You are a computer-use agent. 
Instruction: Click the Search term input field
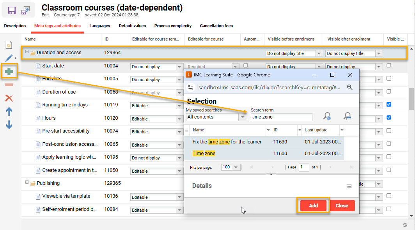click(x=281, y=117)
